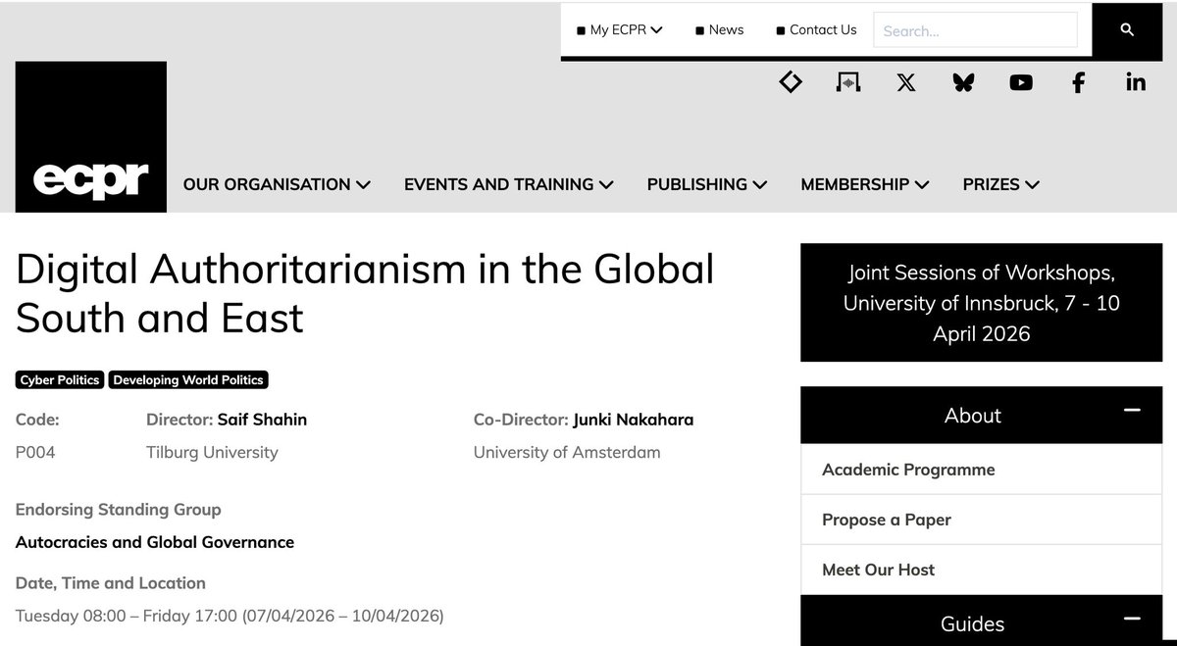
Task: Expand the Membership menu
Action: pos(865,184)
